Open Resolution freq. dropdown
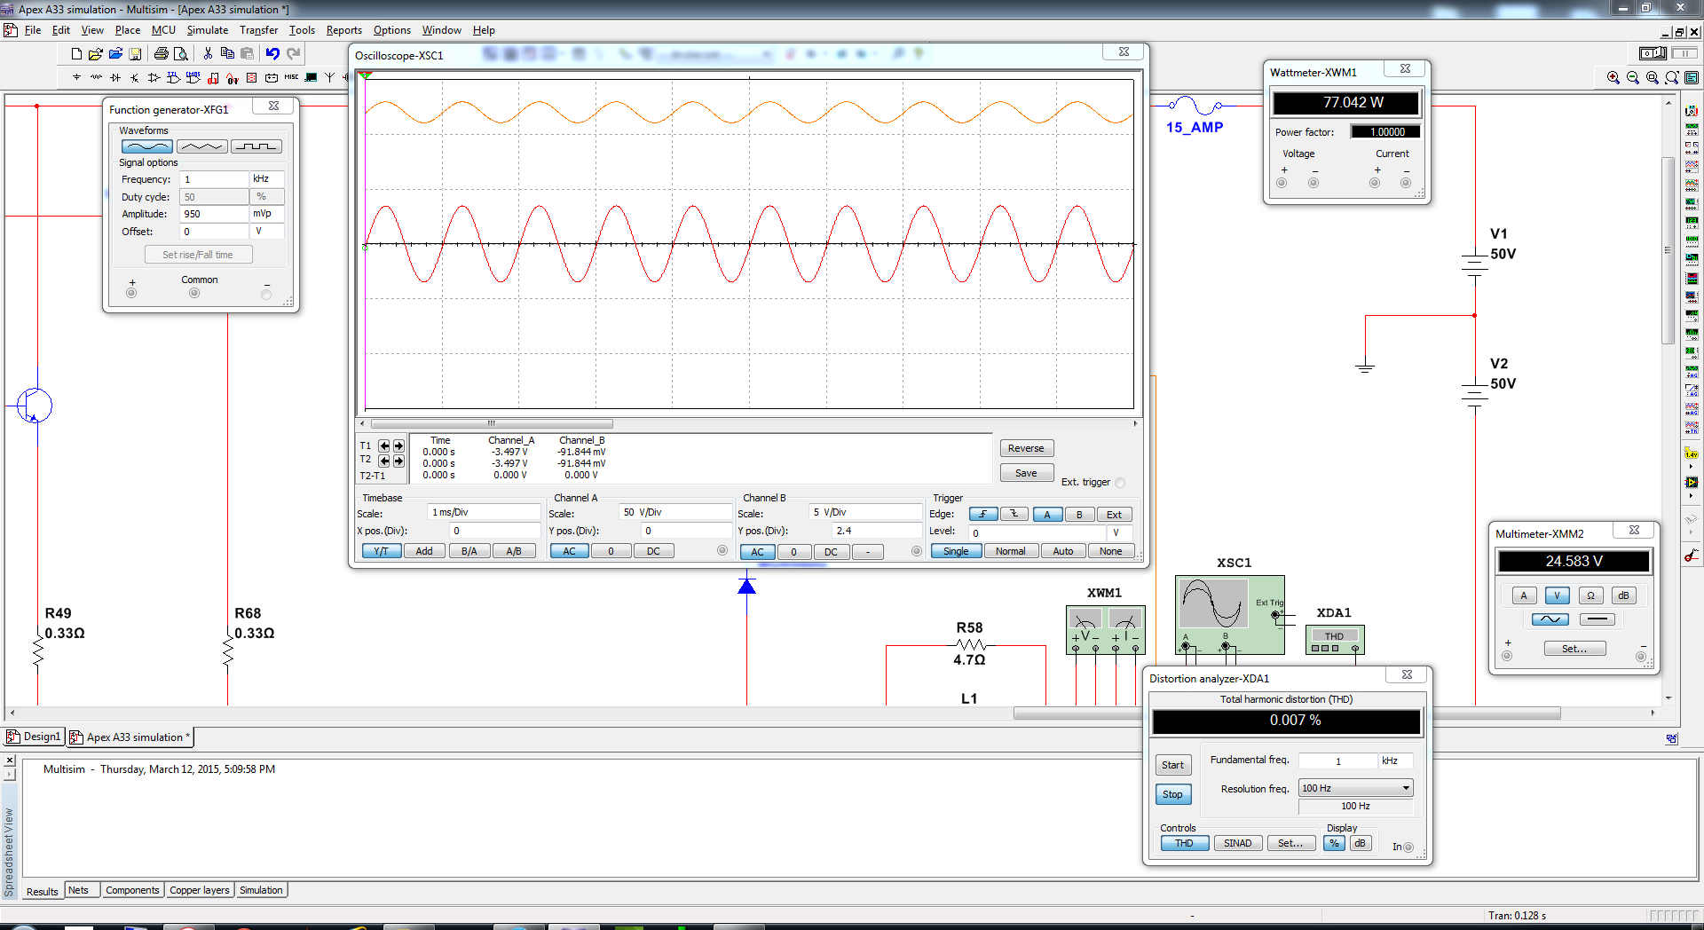This screenshot has height=930, width=1704. [x=1406, y=788]
